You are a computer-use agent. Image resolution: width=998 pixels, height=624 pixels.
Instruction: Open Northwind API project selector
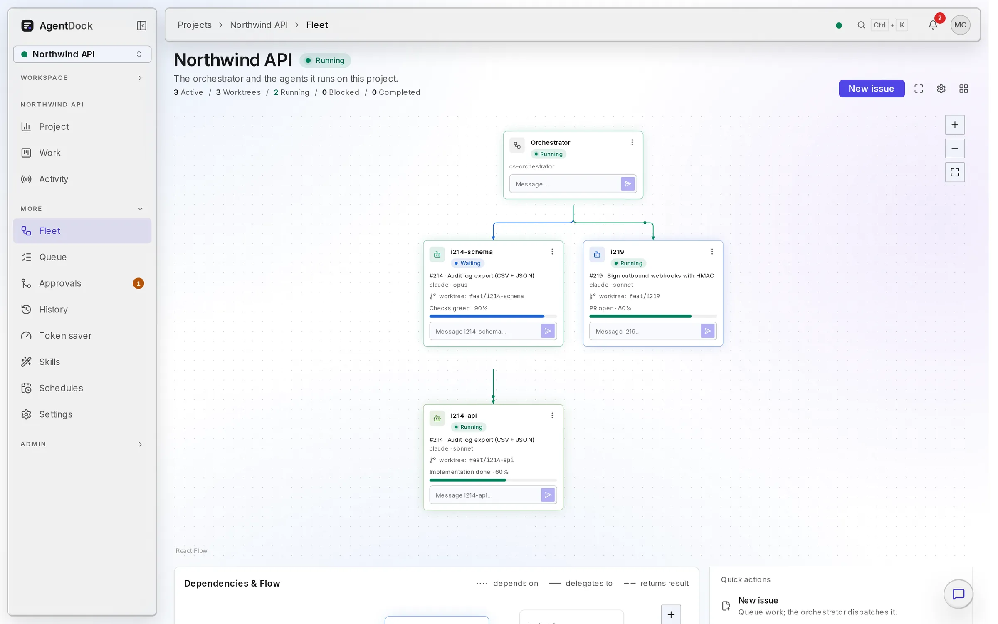[x=82, y=54]
